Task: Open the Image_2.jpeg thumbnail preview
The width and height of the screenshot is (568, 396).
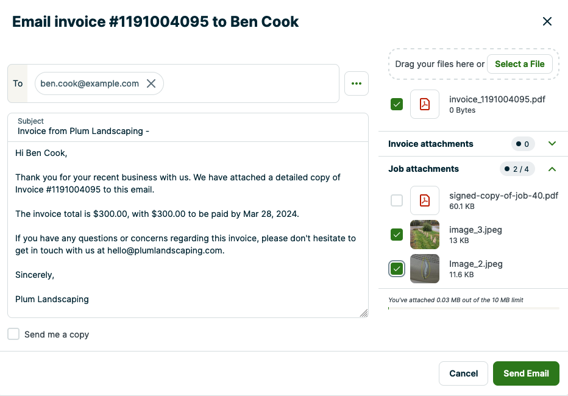Action: [425, 269]
